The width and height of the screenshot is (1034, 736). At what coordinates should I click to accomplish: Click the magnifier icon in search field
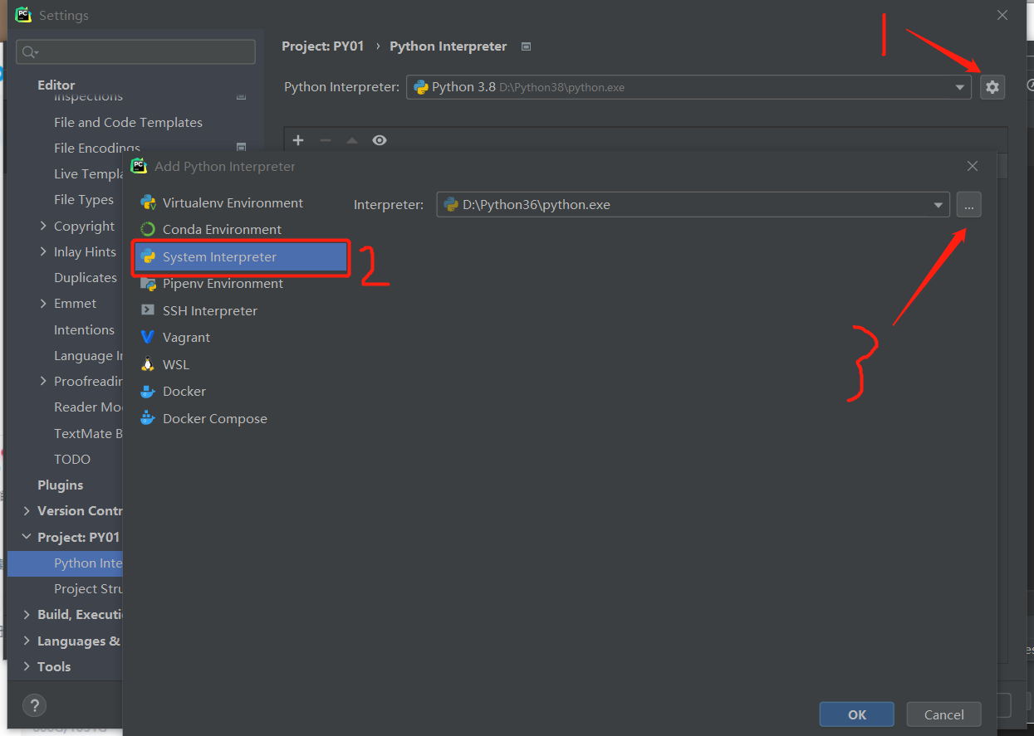pos(30,52)
